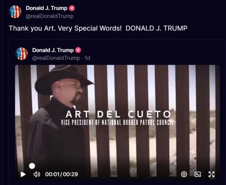Play the Art Del Cueto video
Image resolution: width=226 pixels, height=185 pixels.
pyautogui.click(x=23, y=174)
